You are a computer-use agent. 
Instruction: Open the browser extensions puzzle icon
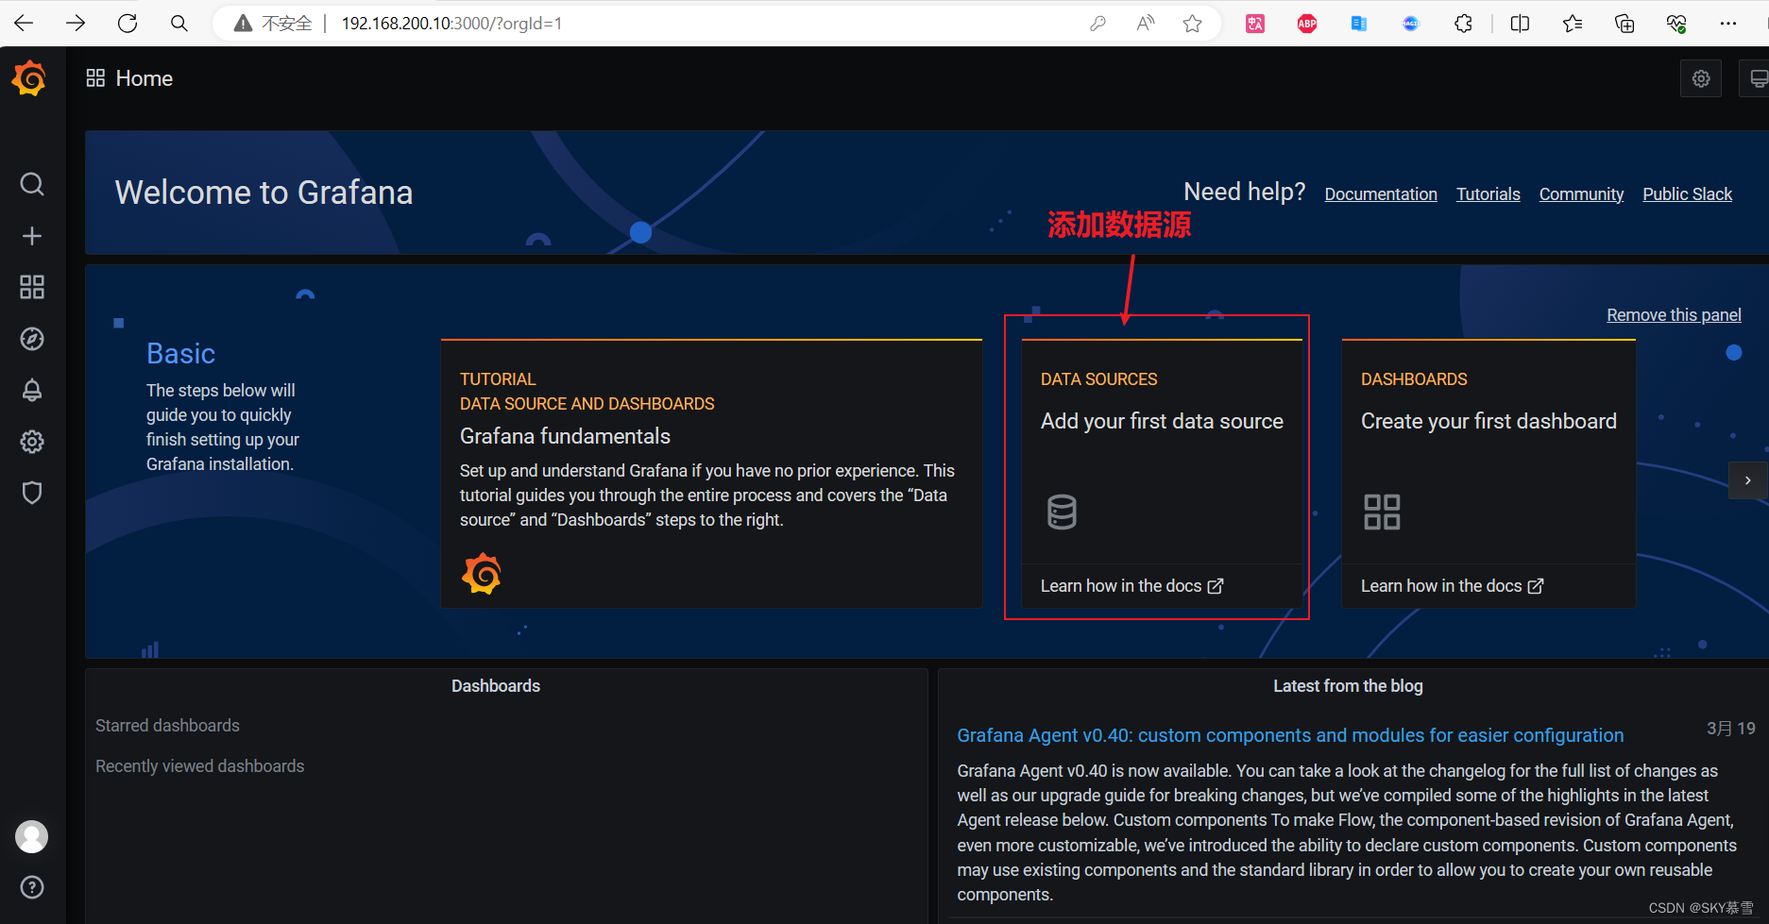point(1463,24)
